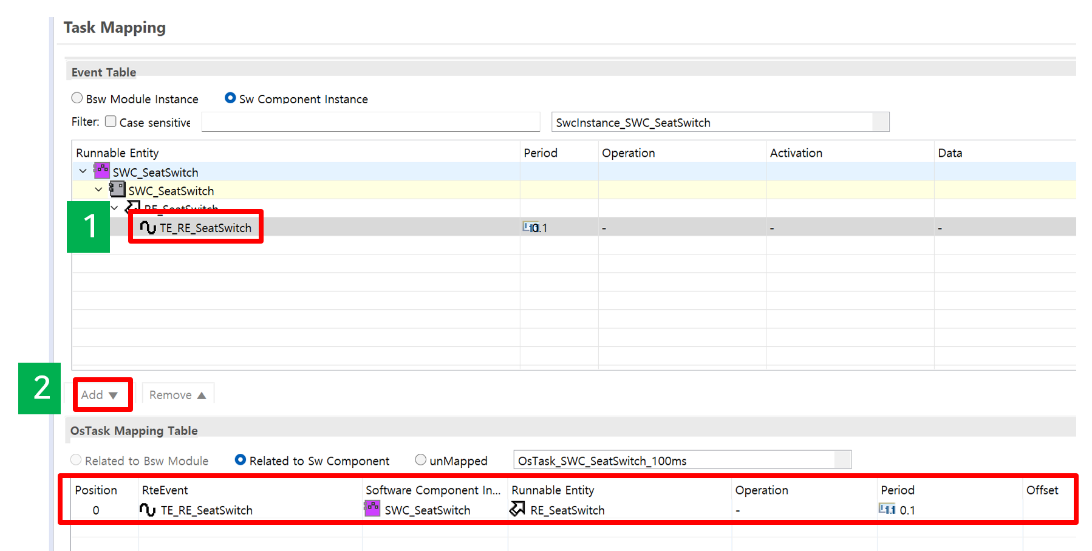1092x551 pixels.
Task: Click the purple icon in the Software Component column
Action: point(372,508)
